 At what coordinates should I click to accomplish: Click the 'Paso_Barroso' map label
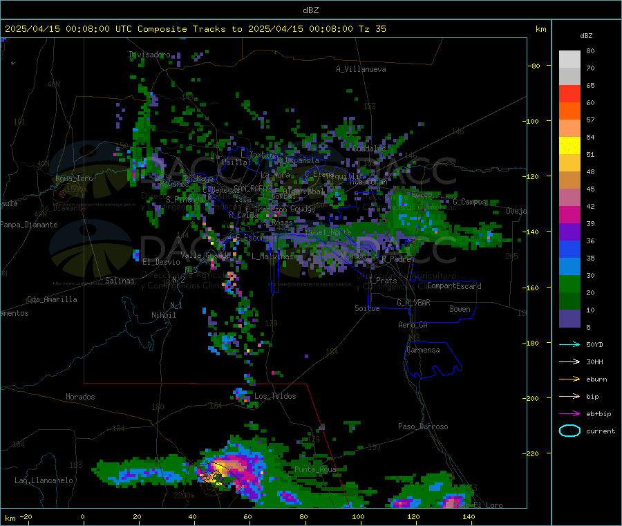click(423, 426)
